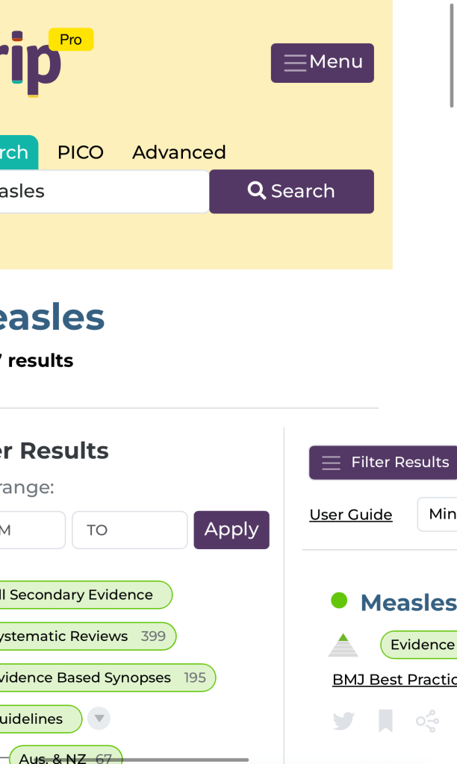This screenshot has height=764, width=457.
Task: Switch to the PICO tab
Action: pos(80,152)
